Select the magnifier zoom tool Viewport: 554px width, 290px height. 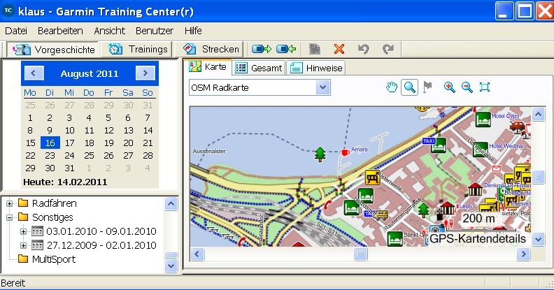coord(409,87)
